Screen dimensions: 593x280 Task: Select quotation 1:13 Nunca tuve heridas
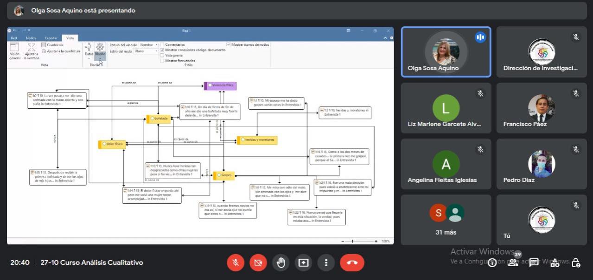tap(172, 170)
